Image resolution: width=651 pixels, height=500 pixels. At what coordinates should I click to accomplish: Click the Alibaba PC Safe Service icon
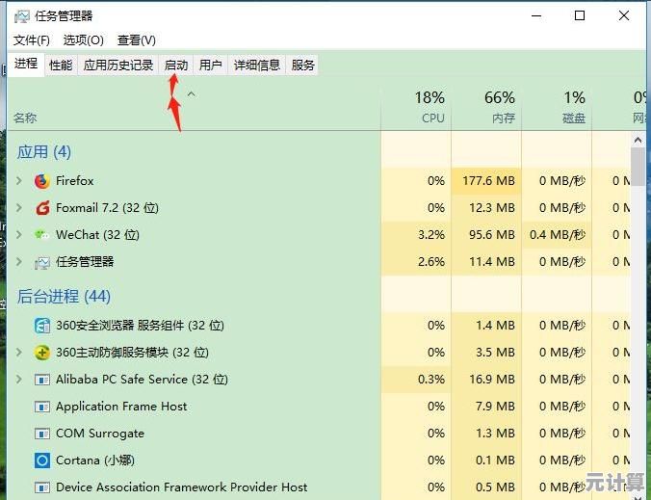click(41, 380)
